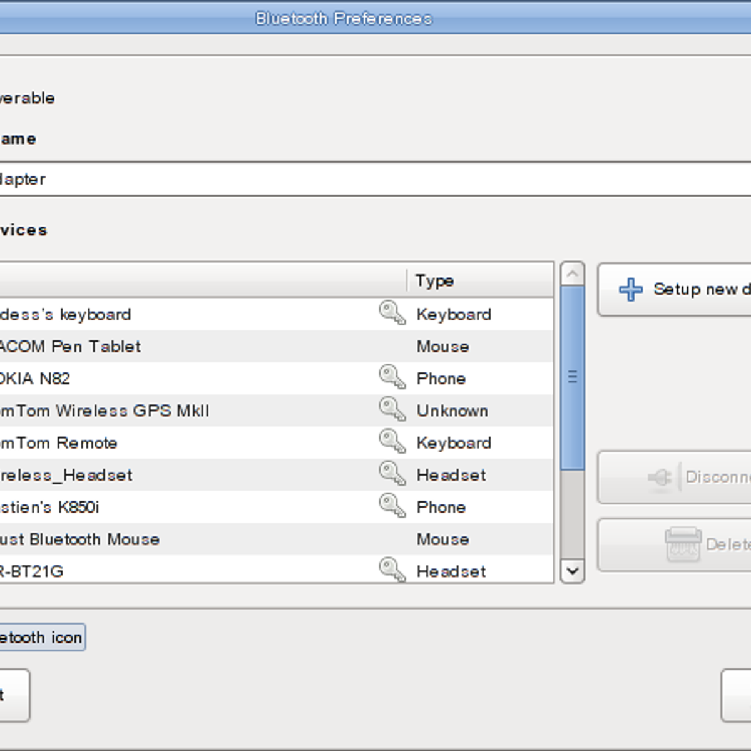Select the BT21G device name
Viewport: 751px width, 751px height.
[x=31, y=571]
